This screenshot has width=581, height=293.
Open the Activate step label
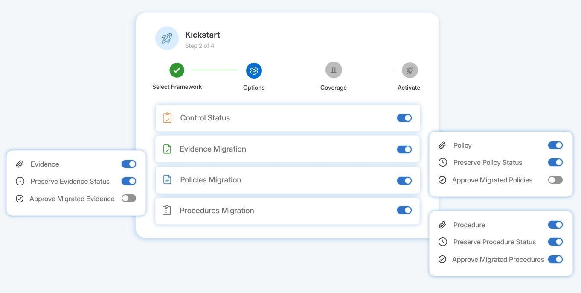(409, 88)
